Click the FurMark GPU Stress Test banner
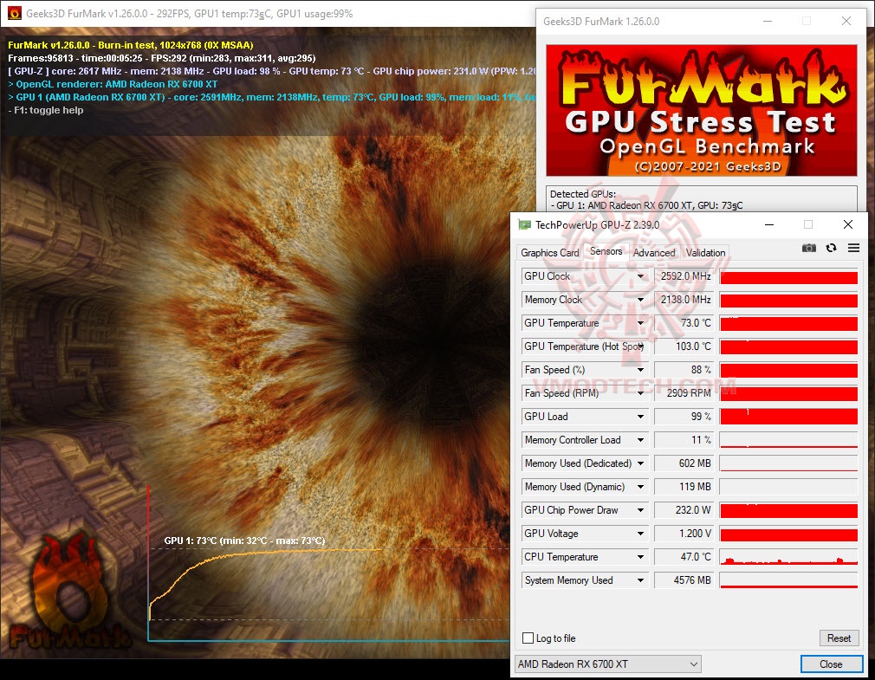 [702, 111]
